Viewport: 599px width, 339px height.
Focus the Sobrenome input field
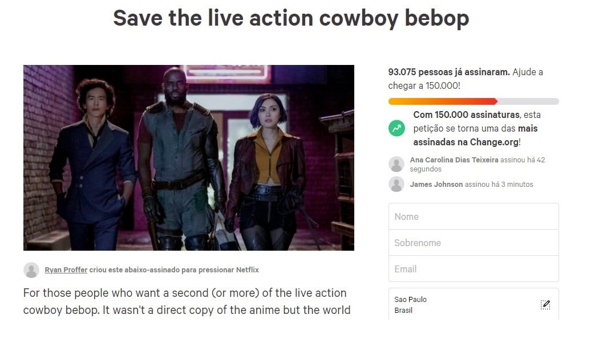point(473,243)
